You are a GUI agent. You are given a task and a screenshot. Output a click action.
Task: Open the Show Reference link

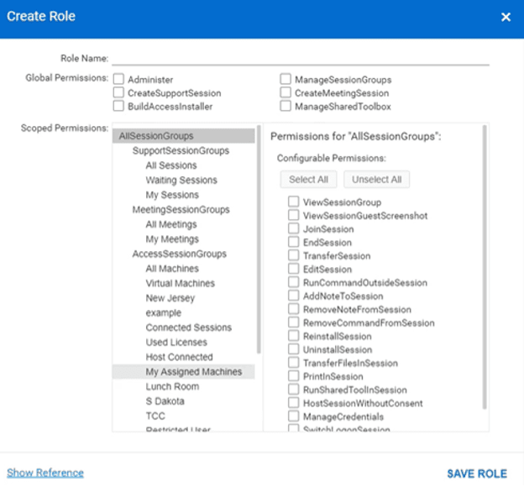(x=45, y=473)
